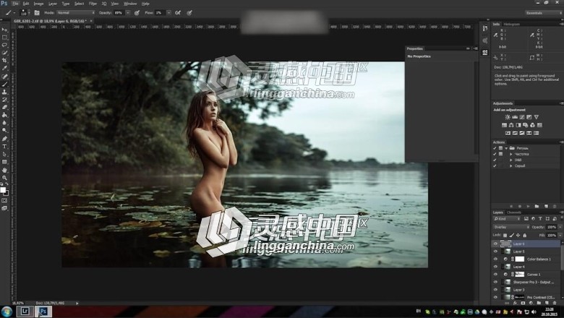
Task: Click the Windows Start button
Action: tap(7, 311)
